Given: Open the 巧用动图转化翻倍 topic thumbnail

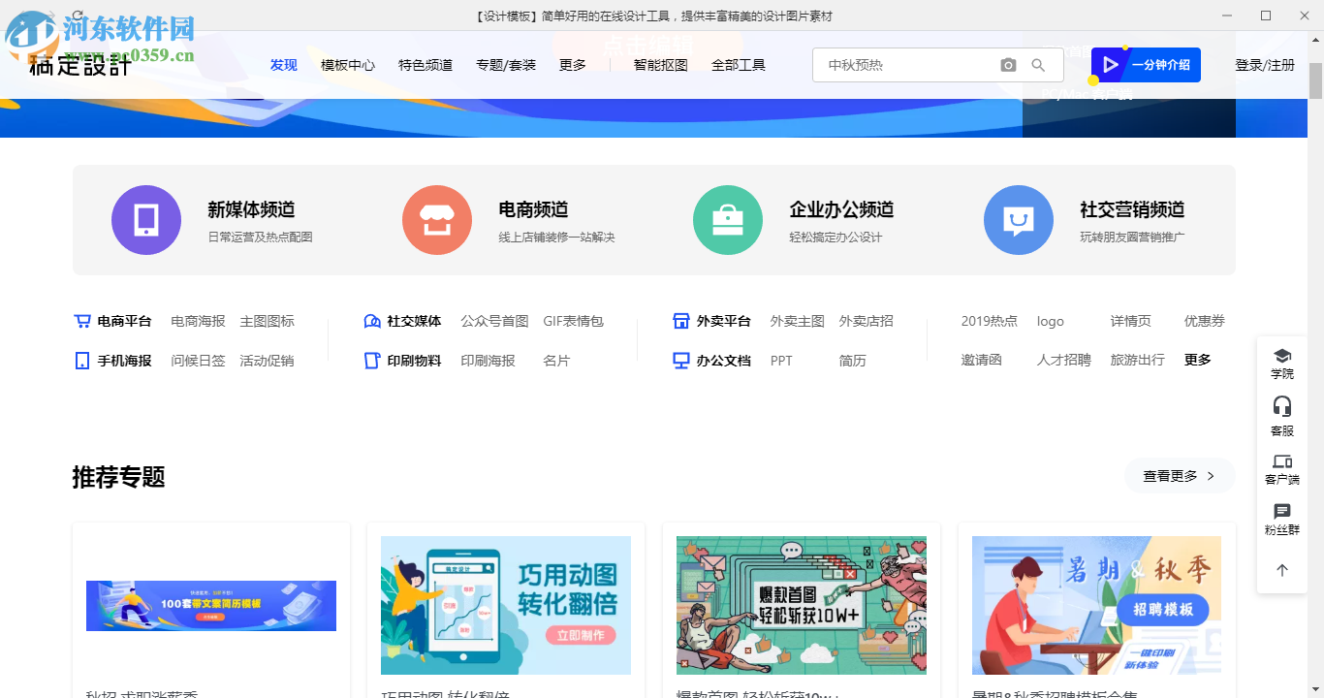Looking at the screenshot, I should point(505,605).
